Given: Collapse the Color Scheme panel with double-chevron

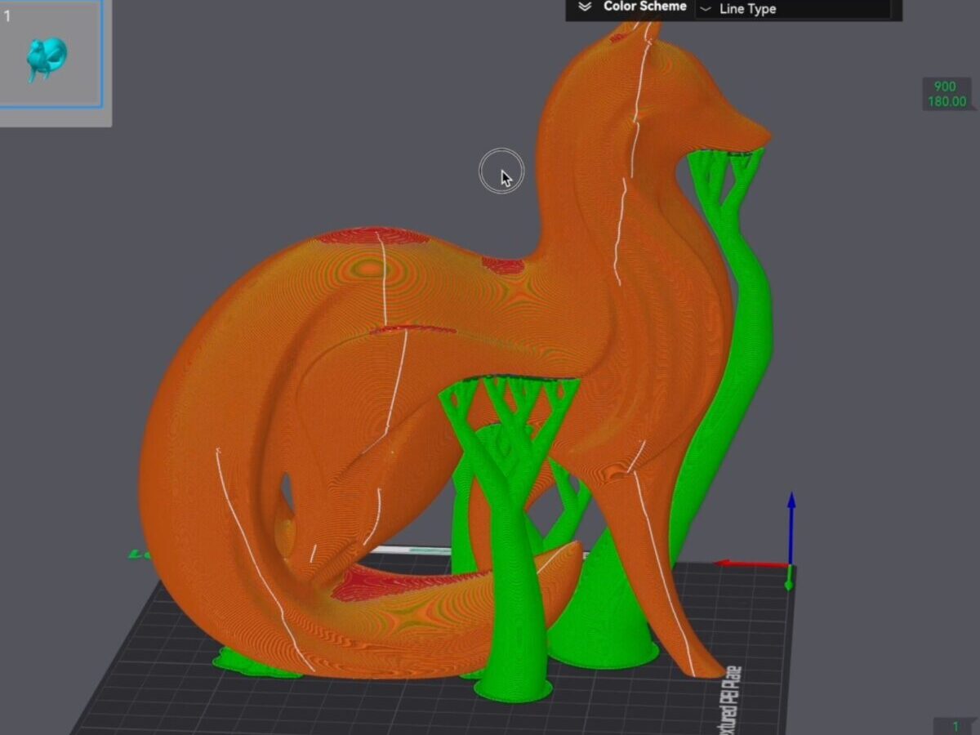Looking at the screenshot, I should tap(584, 7).
